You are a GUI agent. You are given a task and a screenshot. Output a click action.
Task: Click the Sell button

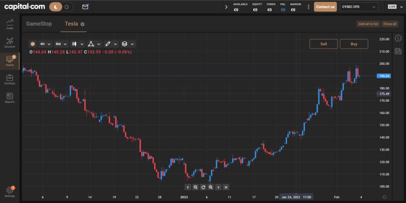pyautogui.click(x=324, y=44)
